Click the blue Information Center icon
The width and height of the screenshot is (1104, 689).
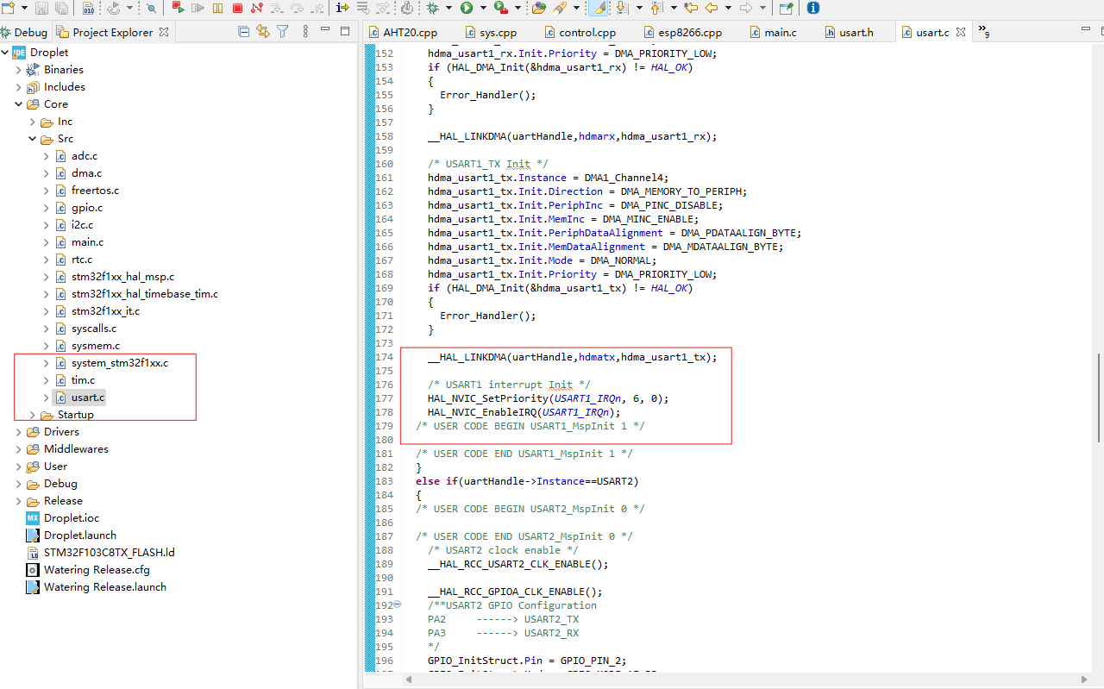coord(812,8)
